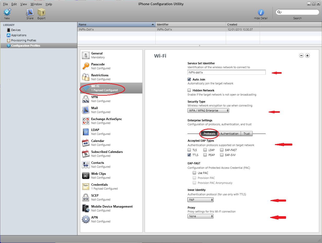The width and height of the screenshot is (322, 243).
Task: Sort list by Name column header
Action: tap(116, 24)
